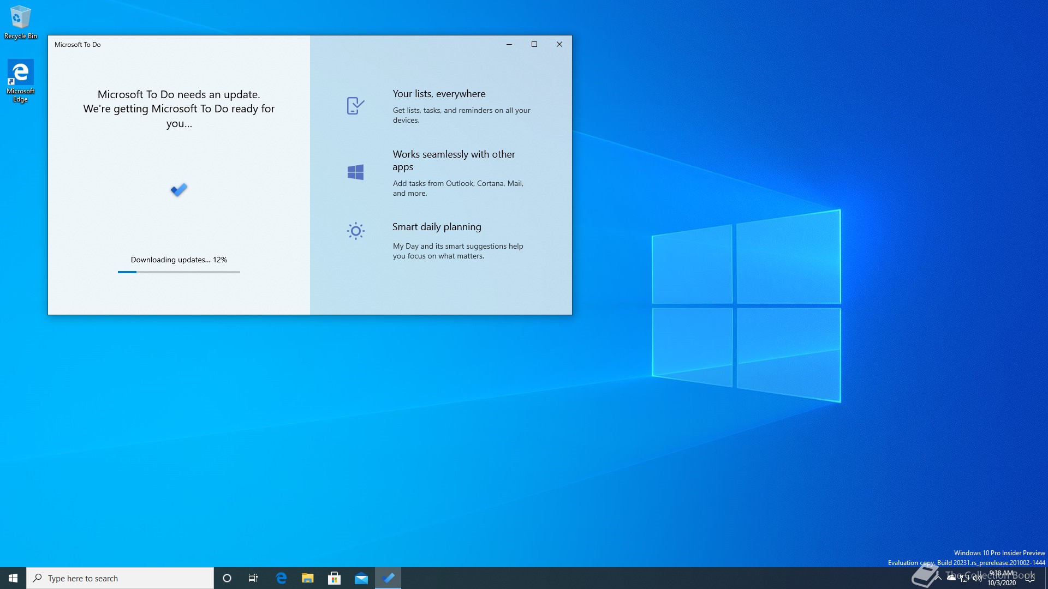Click 'Your lists, everywhere' heading
The image size is (1048, 589).
tap(439, 94)
